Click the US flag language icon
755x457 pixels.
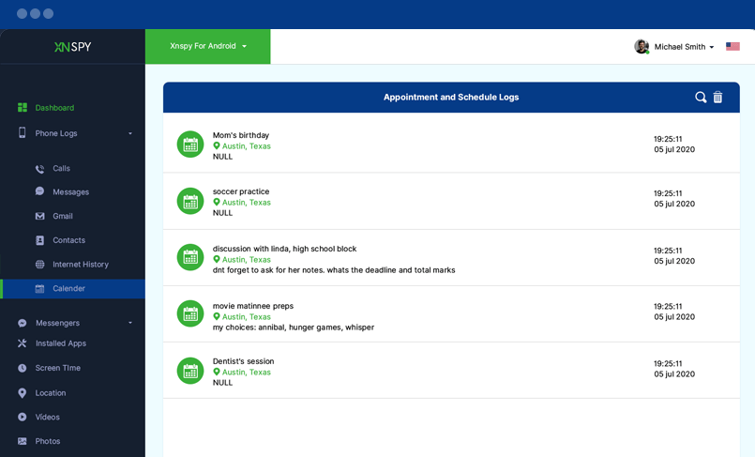click(732, 47)
